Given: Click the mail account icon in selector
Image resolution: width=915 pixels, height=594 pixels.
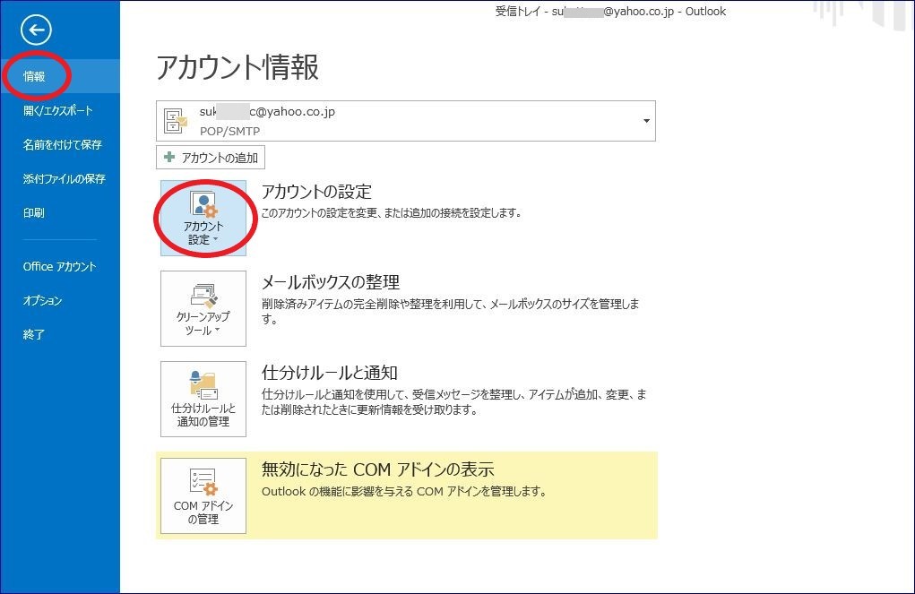Looking at the screenshot, I should (176, 121).
